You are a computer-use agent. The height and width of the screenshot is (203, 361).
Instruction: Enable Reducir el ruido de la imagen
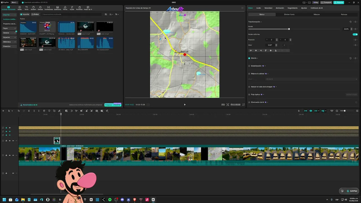tap(249, 87)
